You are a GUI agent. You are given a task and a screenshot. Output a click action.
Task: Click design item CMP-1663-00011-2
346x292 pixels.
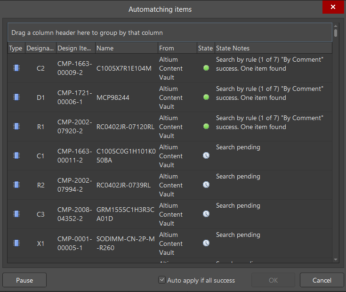(74, 155)
